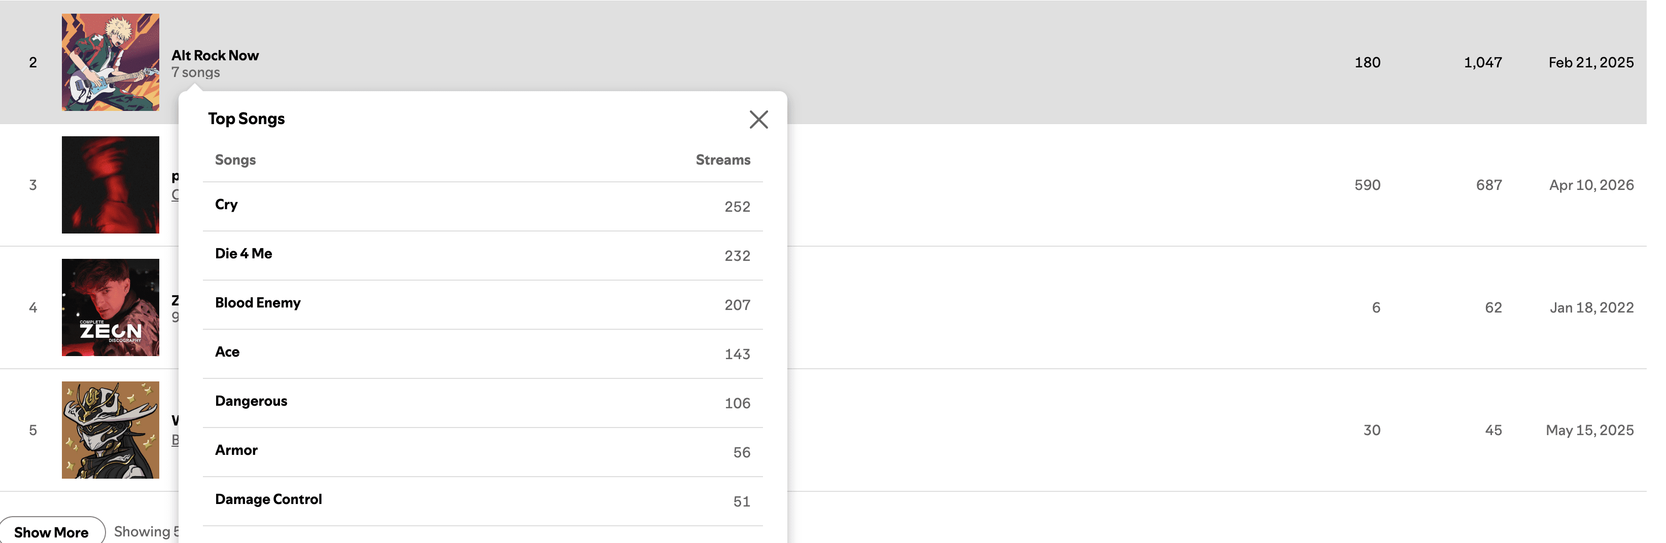Select the playlist row dated May 15, 2025
Screen dimensions: 1666x543
[x=823, y=430]
